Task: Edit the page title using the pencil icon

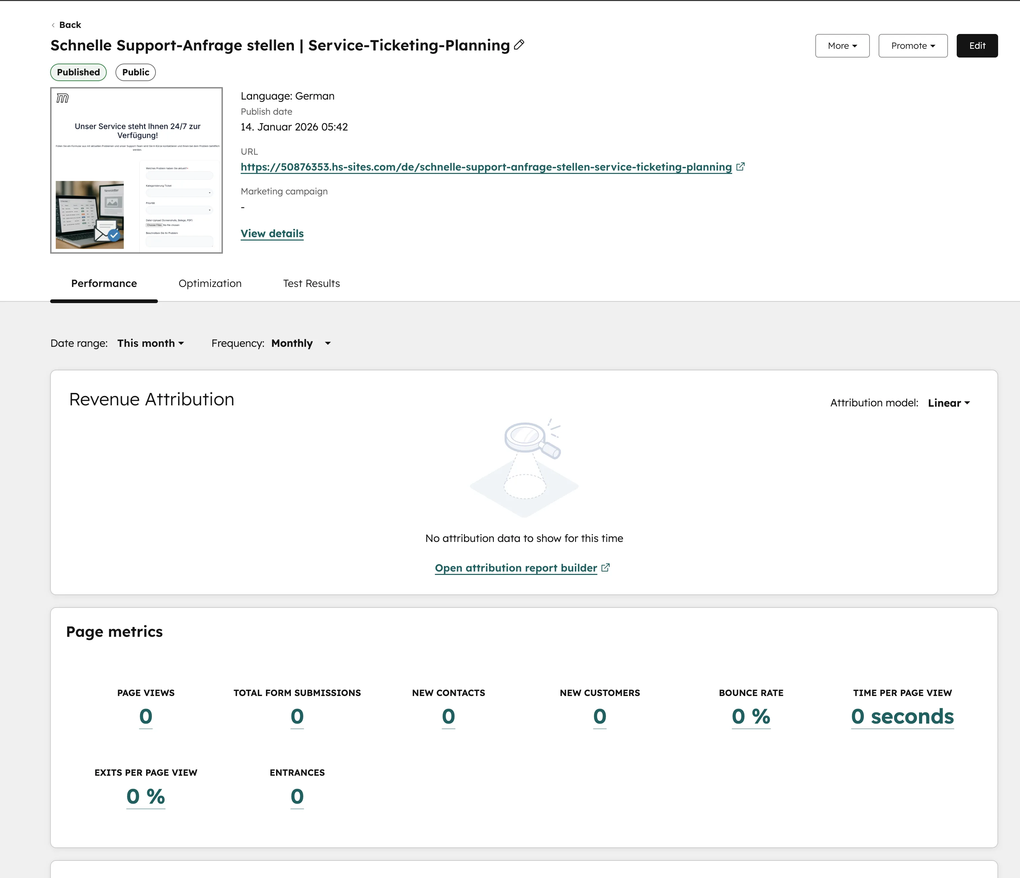Action: click(519, 45)
